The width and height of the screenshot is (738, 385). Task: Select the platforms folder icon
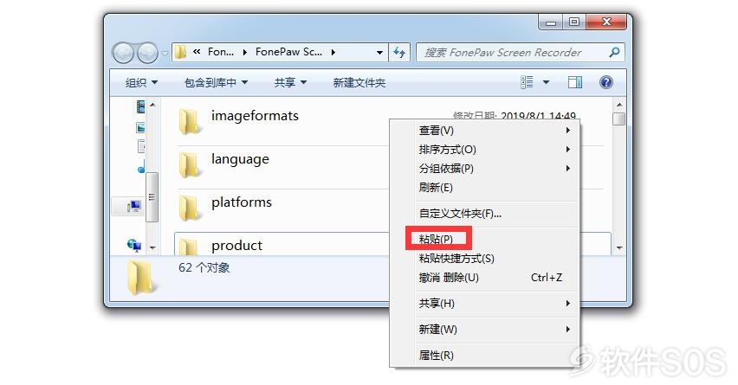click(189, 208)
